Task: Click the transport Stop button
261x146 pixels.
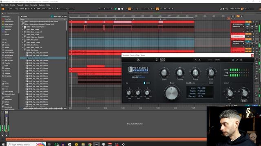Action: (119, 9)
